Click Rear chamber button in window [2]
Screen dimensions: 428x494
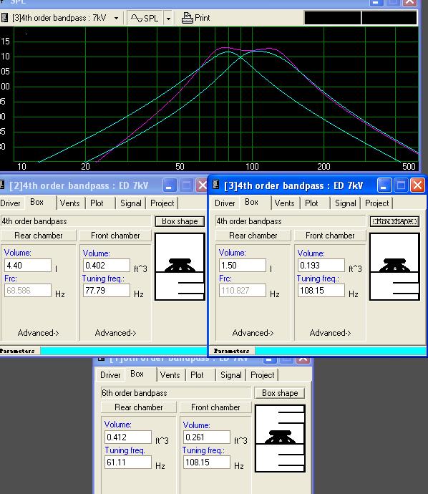tap(39, 236)
